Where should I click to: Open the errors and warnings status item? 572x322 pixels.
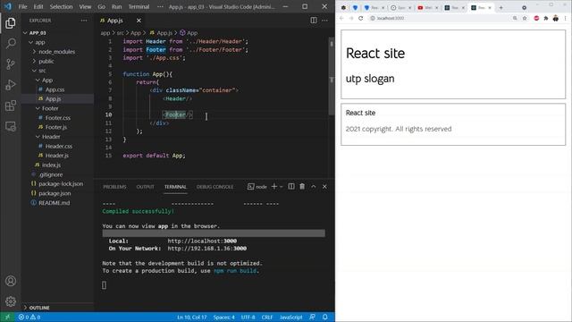pos(29,318)
